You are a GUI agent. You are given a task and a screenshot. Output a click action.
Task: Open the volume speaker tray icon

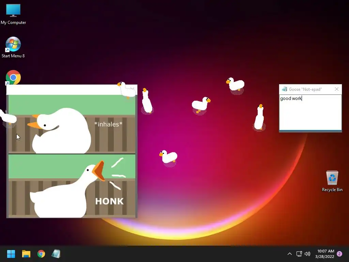tap(307, 254)
